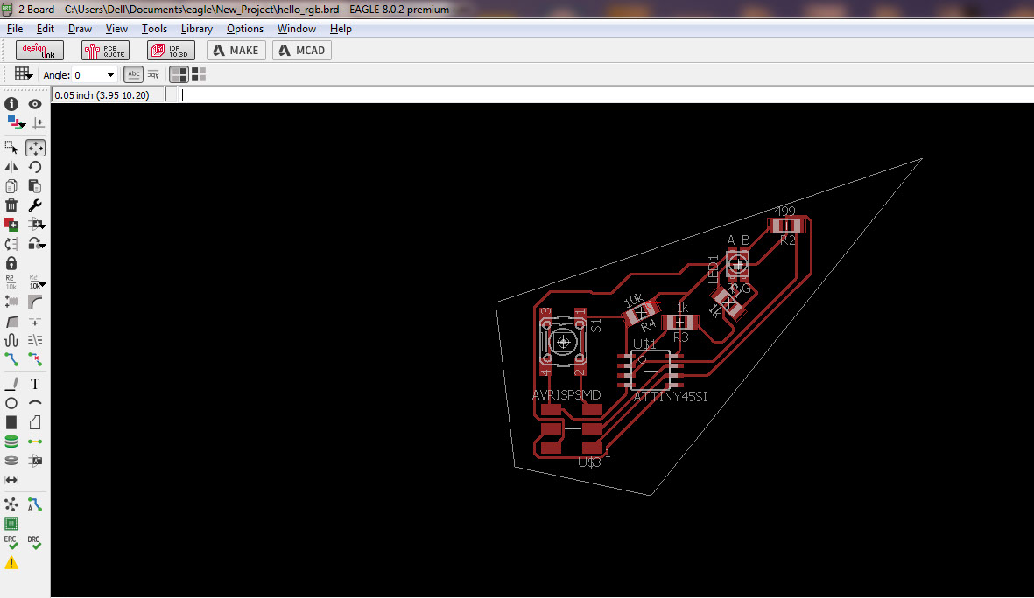The width and height of the screenshot is (1034, 598).
Task: Open the layer settings dropdown icon
Action: pos(15,122)
